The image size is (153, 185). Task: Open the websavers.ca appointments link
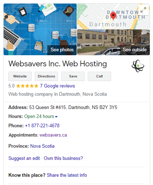[x=53, y=135]
